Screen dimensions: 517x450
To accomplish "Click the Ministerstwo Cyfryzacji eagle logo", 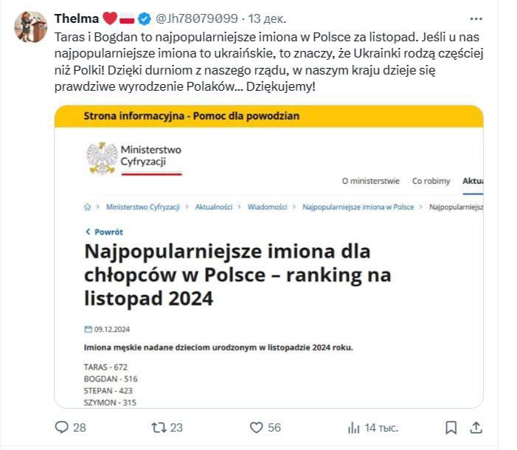I will pyautogui.click(x=101, y=158).
